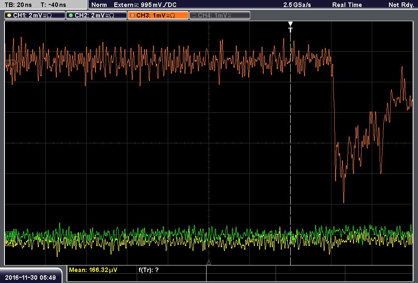Click the Not Rdy. status indicator
The image size is (418, 283).
[401, 5]
